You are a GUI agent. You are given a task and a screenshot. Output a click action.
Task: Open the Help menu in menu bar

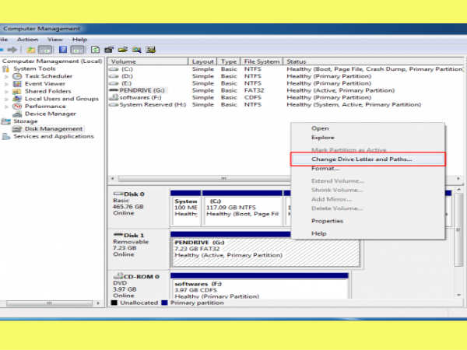pyautogui.click(x=79, y=40)
